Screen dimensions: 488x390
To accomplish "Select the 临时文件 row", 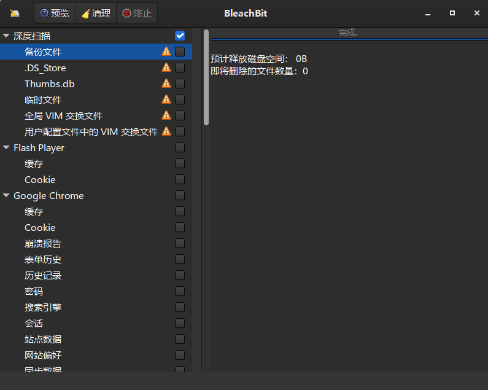I will click(x=96, y=99).
